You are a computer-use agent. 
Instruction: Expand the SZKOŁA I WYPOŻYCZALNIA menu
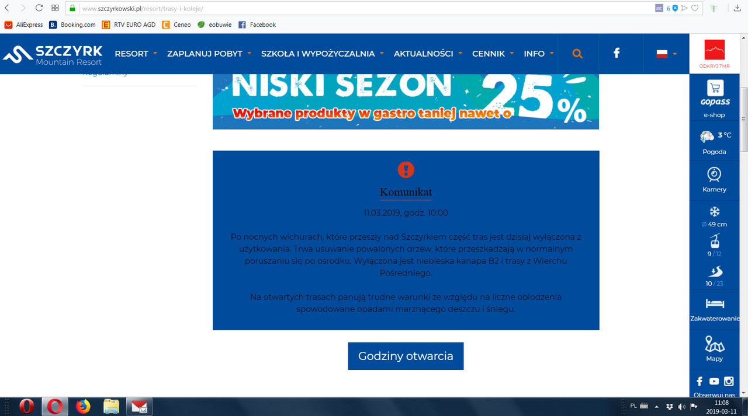pyautogui.click(x=323, y=54)
